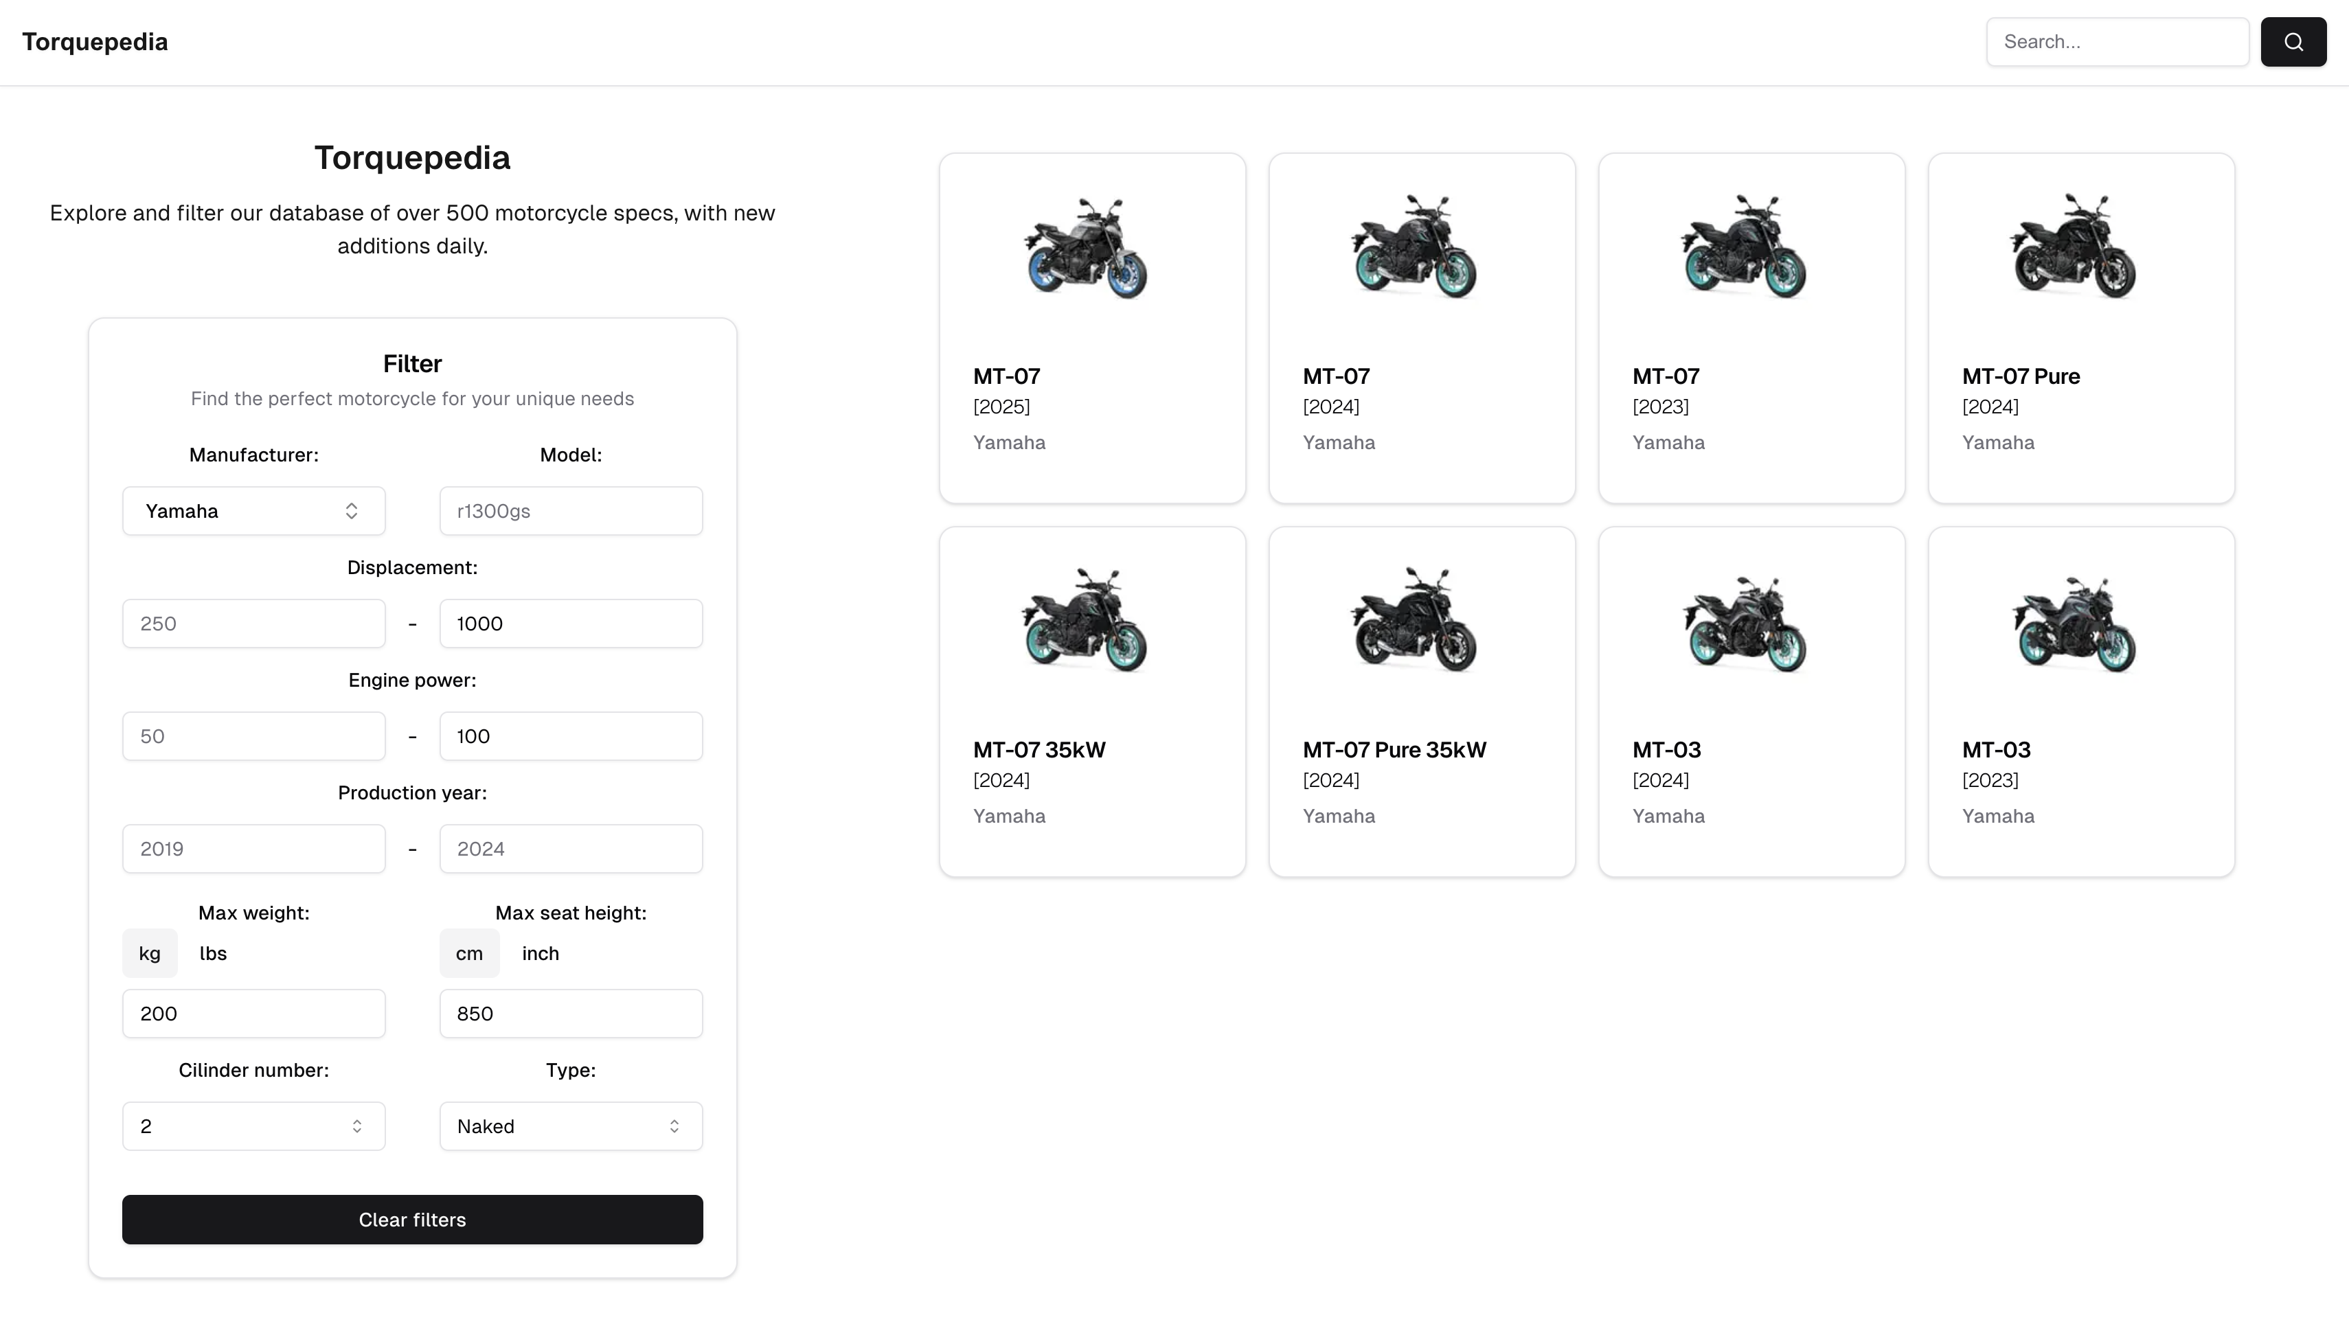Click the Clear filters button
This screenshot has height=1335, width=2349.
tap(413, 1220)
